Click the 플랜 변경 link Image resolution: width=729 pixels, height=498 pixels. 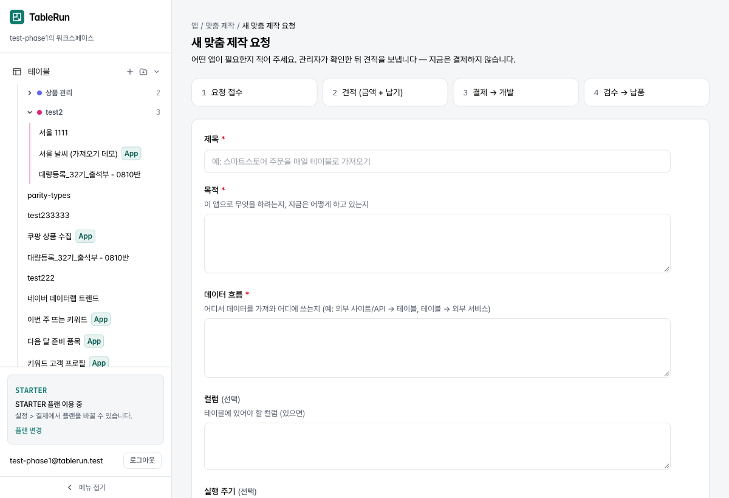click(29, 430)
